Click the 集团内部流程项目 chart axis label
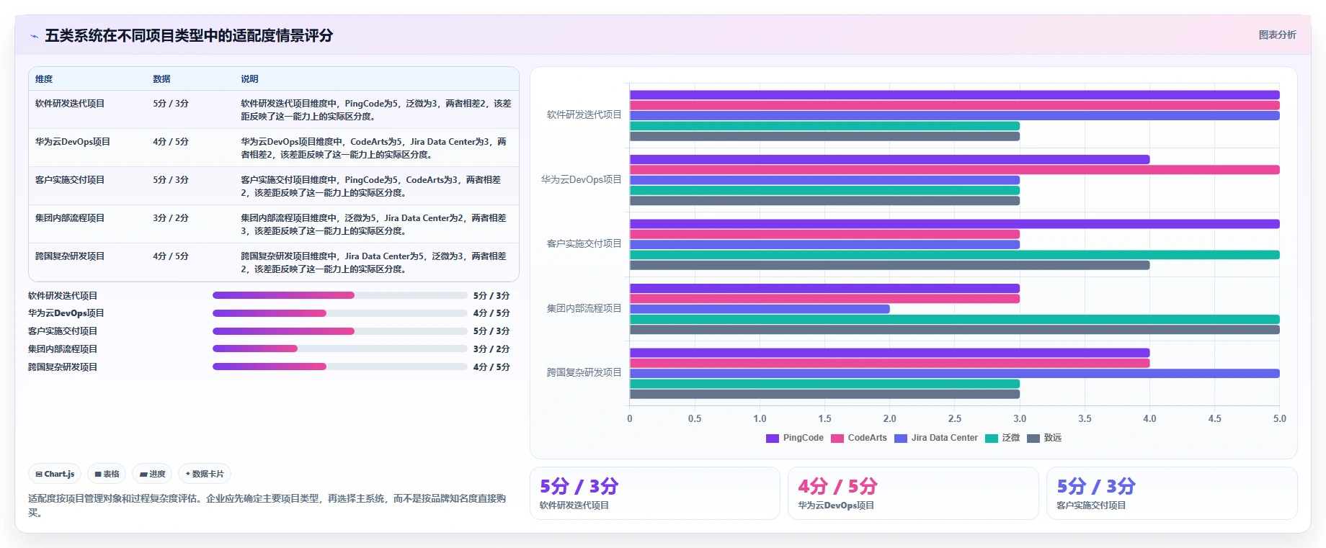Image resolution: width=1326 pixels, height=548 pixels. 584,308
